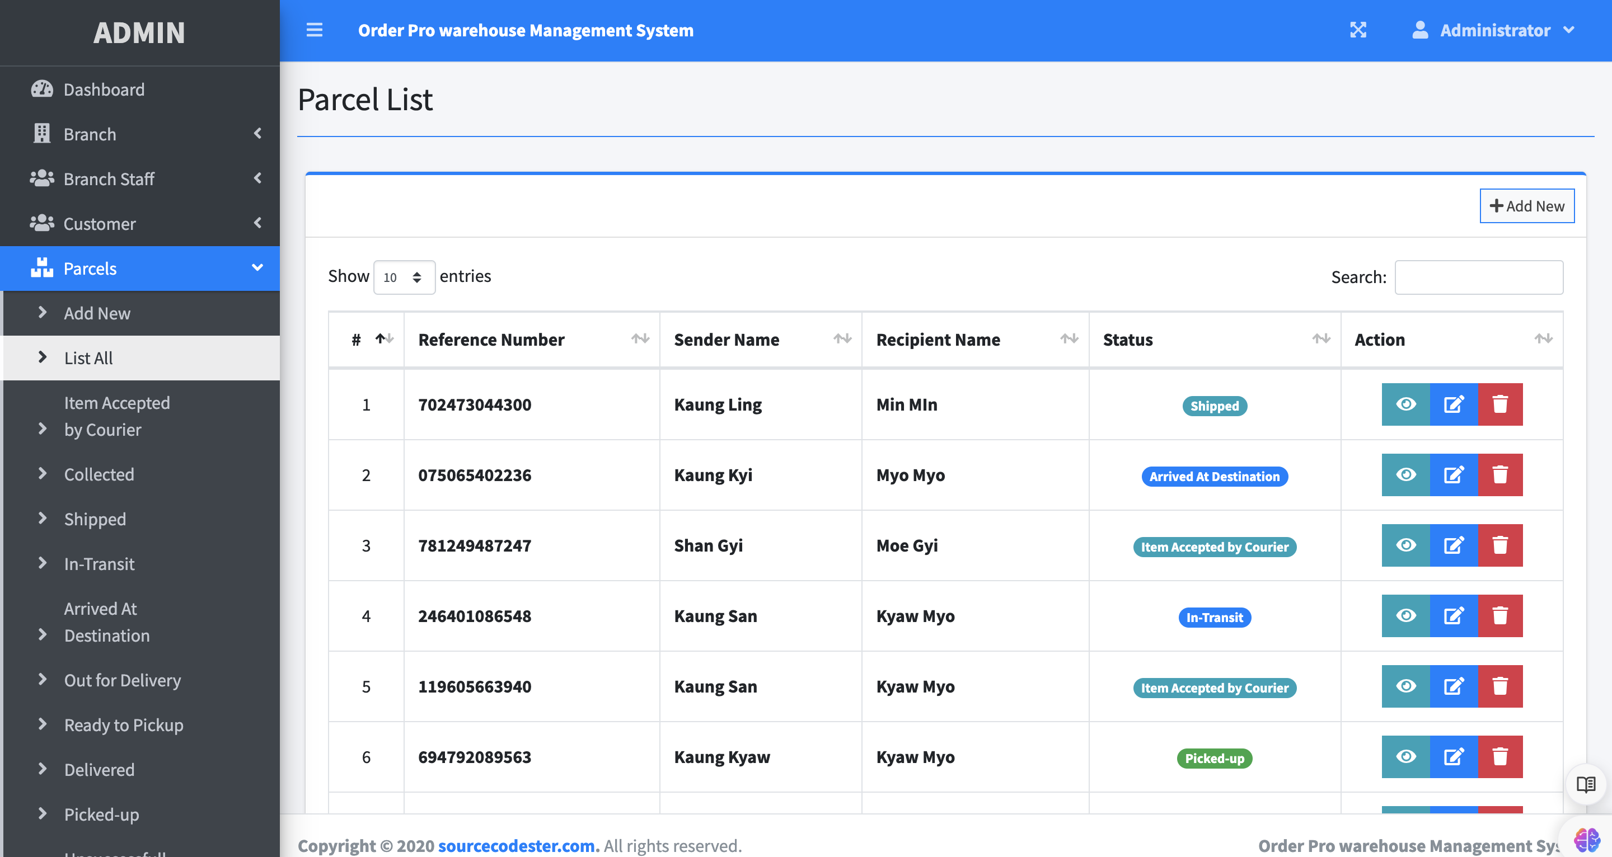Select In-Transit in Parcels submenu
Viewport: 1612px width, 857px height.
(99, 564)
